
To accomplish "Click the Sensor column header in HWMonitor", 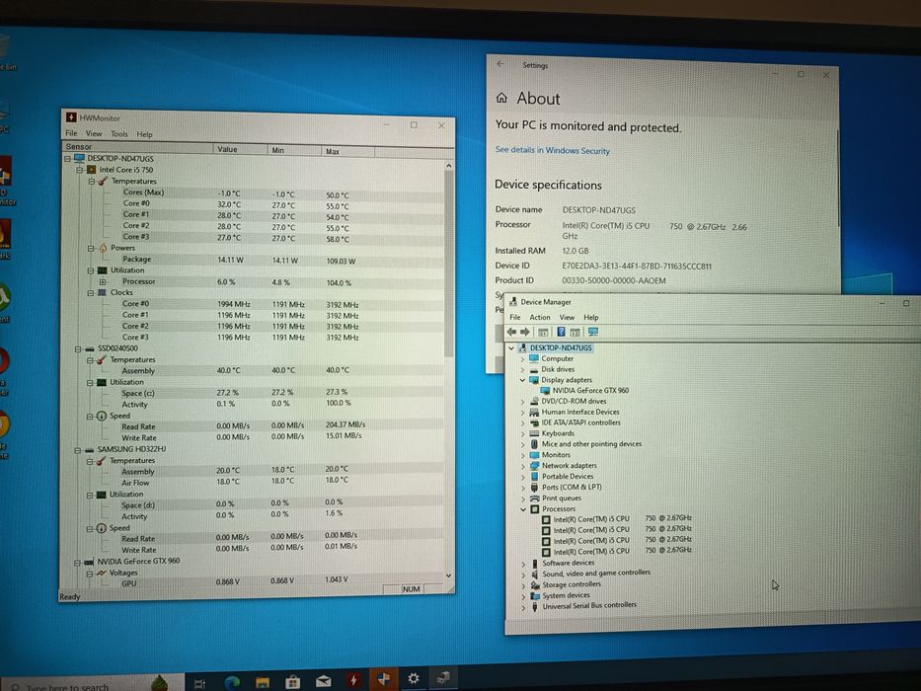I will pyautogui.click(x=137, y=147).
